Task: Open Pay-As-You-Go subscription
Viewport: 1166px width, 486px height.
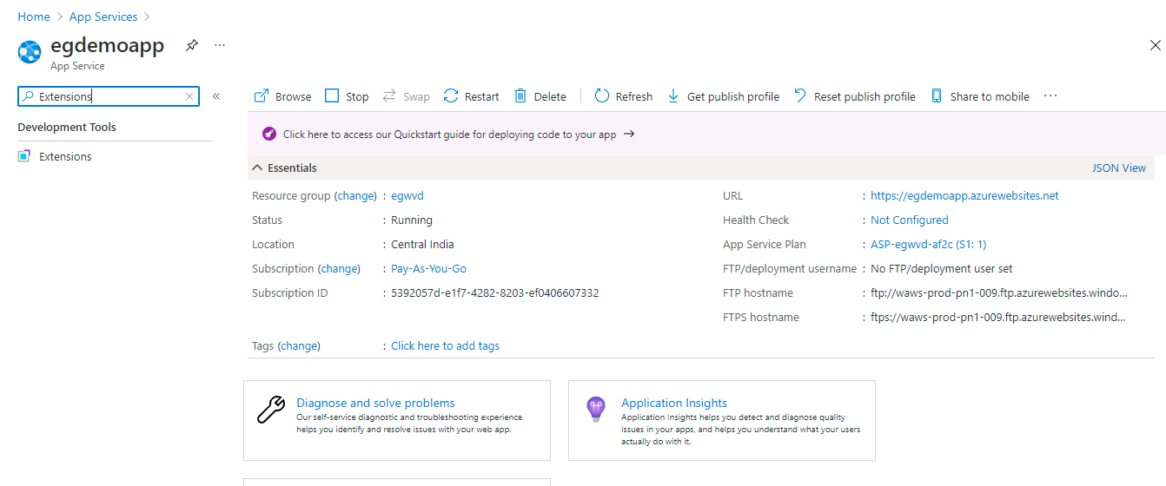Action: coord(429,269)
